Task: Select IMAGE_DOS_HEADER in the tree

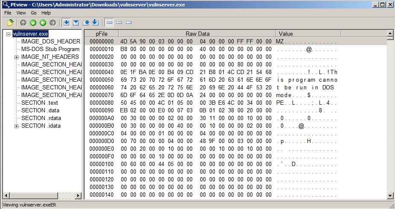Action: point(51,41)
